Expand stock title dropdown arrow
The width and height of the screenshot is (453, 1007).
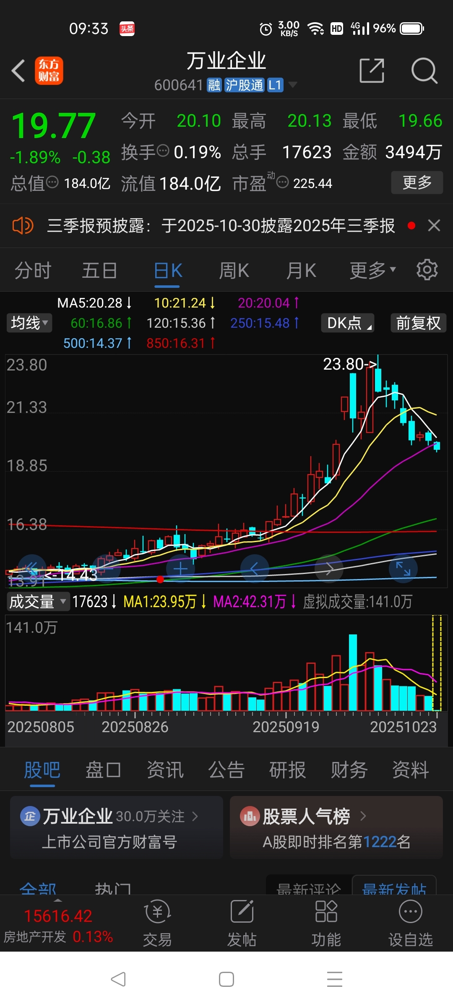coord(292,85)
